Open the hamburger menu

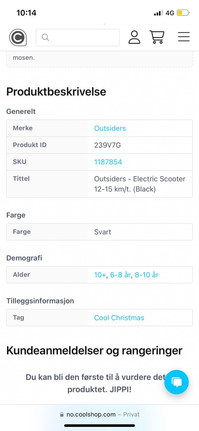tap(184, 37)
